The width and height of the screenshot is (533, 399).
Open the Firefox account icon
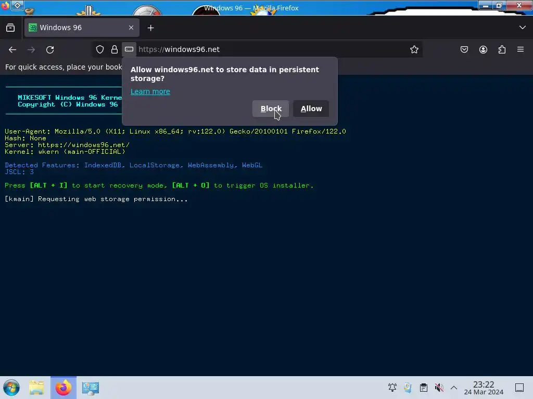[483, 49]
